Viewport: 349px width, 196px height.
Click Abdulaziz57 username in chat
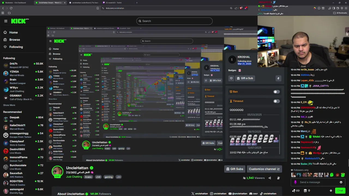point(312,158)
